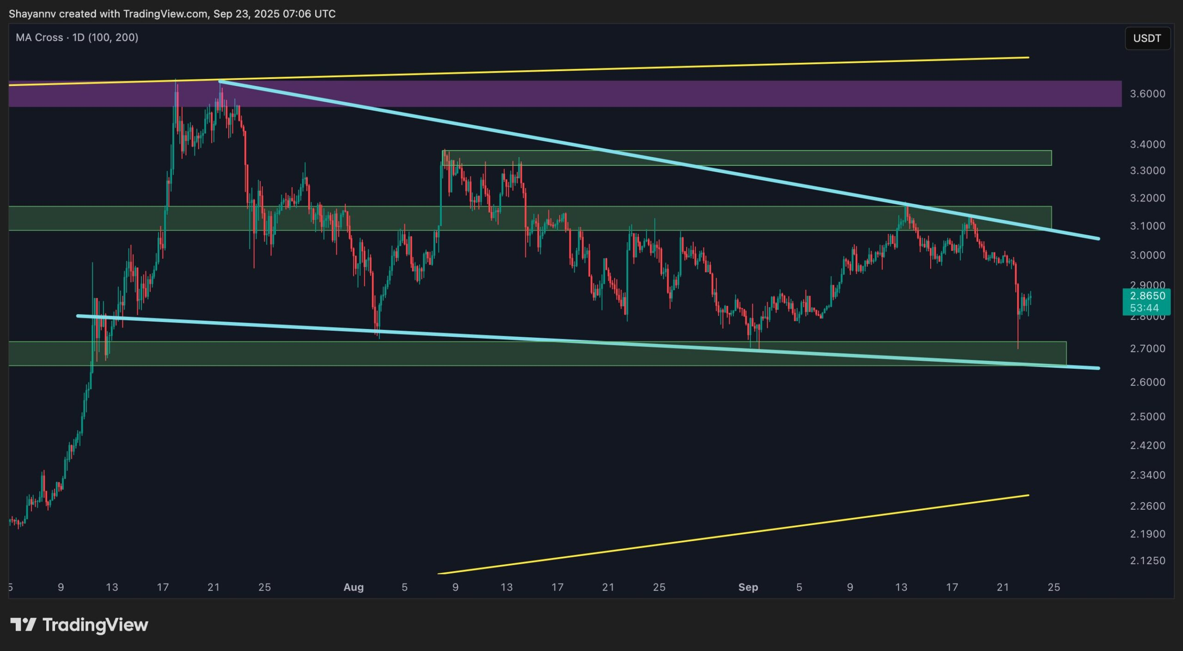Select the green supply zone near 3.35

747,158
